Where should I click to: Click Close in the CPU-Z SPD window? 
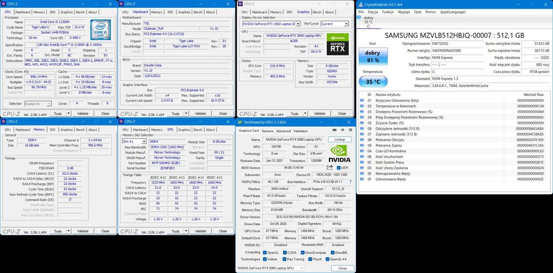click(x=223, y=231)
